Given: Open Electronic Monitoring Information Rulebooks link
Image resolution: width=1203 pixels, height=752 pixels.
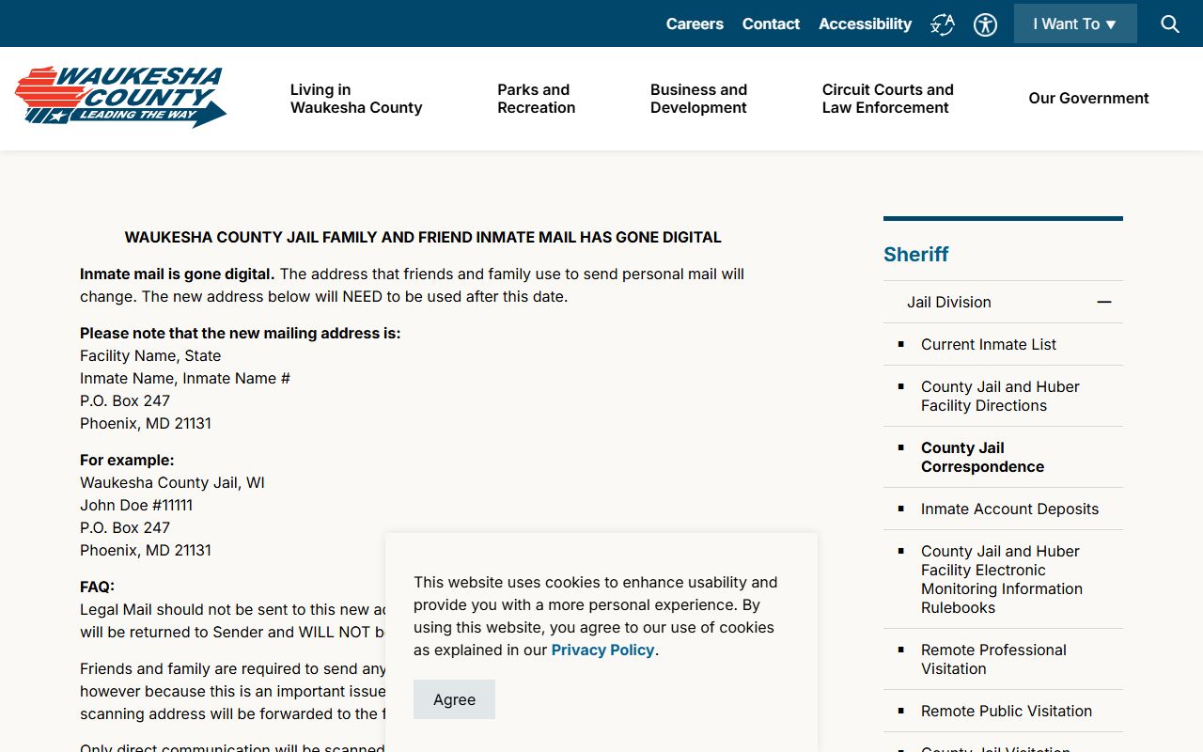Looking at the screenshot, I should [x=1002, y=580].
